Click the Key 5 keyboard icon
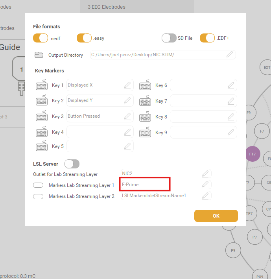Image resolution: width=271 pixels, height=279 pixels. pos(42,146)
